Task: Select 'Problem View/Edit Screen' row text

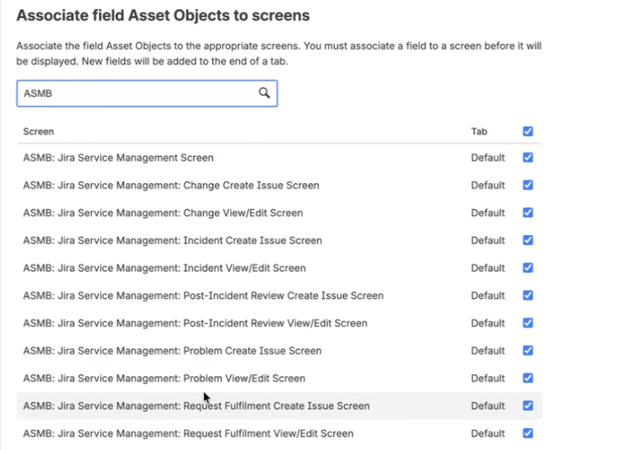Action: pos(164,379)
